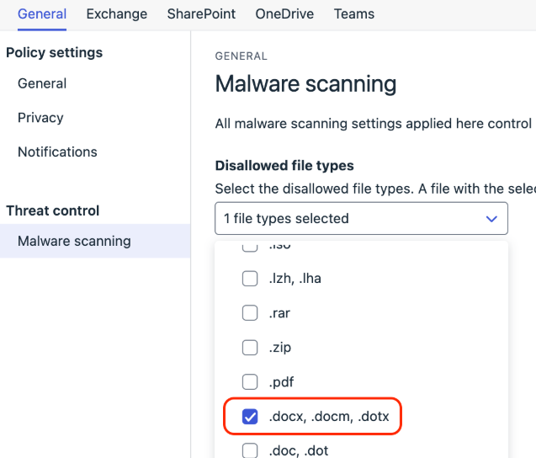Check the partially visible .iso checkbox
Screen dimensions: 536x458
250,247
